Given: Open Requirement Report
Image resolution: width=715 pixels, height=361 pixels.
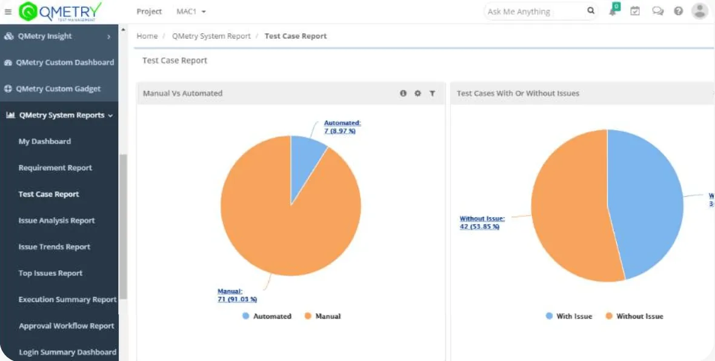Looking at the screenshot, I should (x=55, y=168).
